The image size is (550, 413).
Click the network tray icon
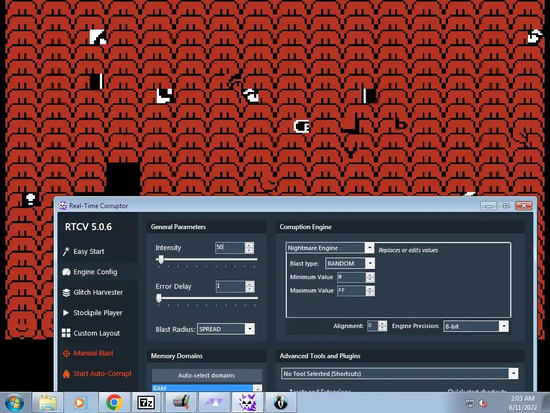coord(469,403)
